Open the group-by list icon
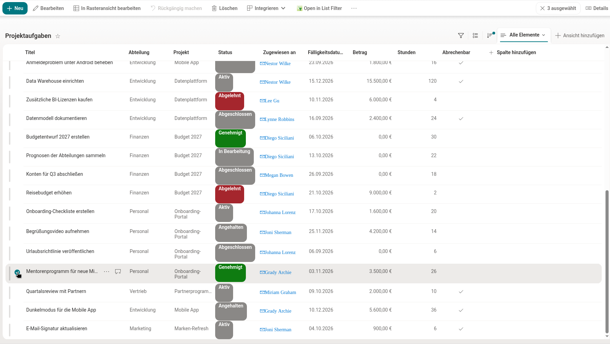This screenshot has width=610, height=344. click(475, 36)
